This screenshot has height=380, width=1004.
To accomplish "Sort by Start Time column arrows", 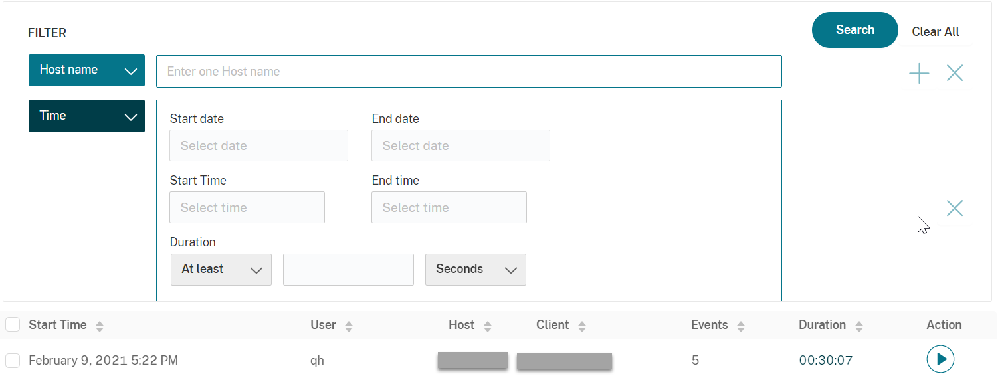I will 100,326.
